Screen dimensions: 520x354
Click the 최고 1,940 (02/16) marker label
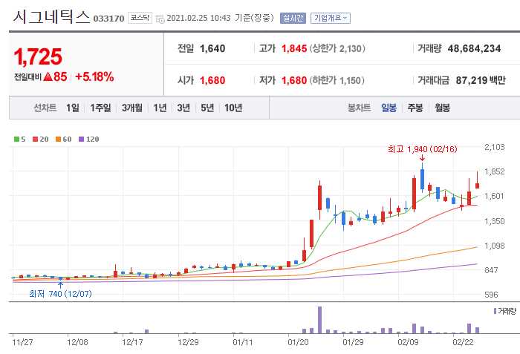click(422, 149)
